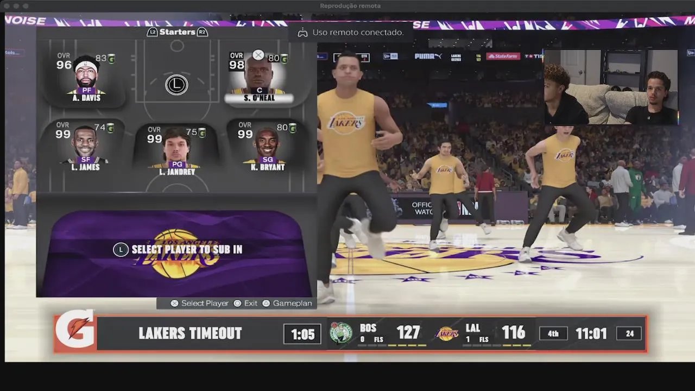
Task: Click the 96 OVR rating of A. Davis
Action: [x=64, y=65]
